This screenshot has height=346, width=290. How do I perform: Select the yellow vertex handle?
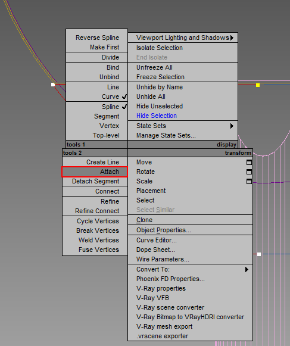click(x=258, y=85)
